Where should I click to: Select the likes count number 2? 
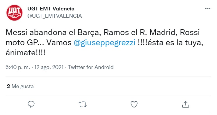point(8,86)
